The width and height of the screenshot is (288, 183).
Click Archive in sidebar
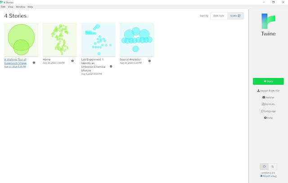[268, 97]
